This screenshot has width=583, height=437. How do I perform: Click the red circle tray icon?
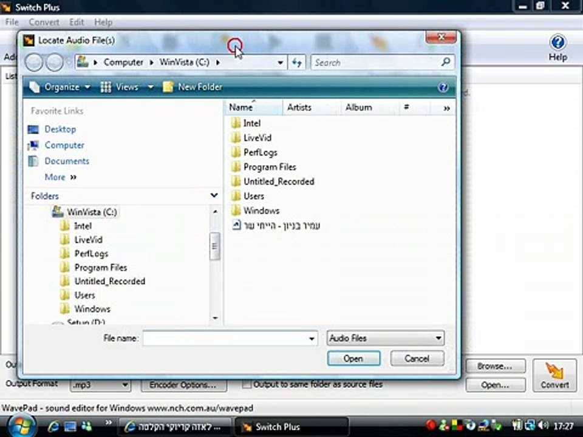point(431,425)
